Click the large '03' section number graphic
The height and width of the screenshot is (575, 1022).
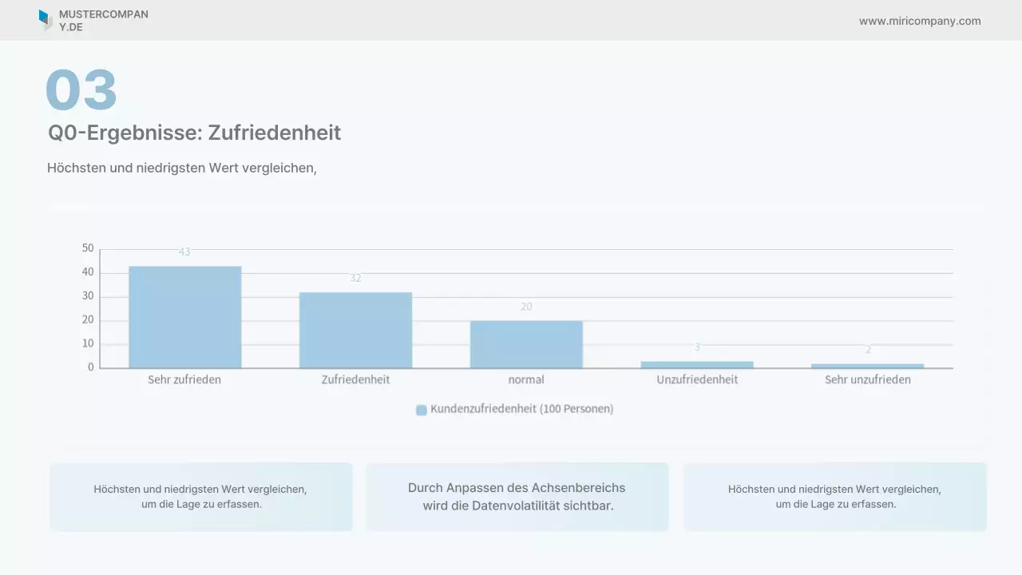(x=81, y=89)
